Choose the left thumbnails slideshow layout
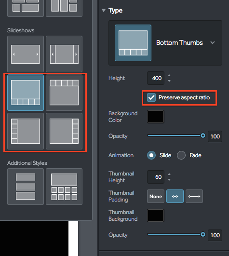 (26, 131)
